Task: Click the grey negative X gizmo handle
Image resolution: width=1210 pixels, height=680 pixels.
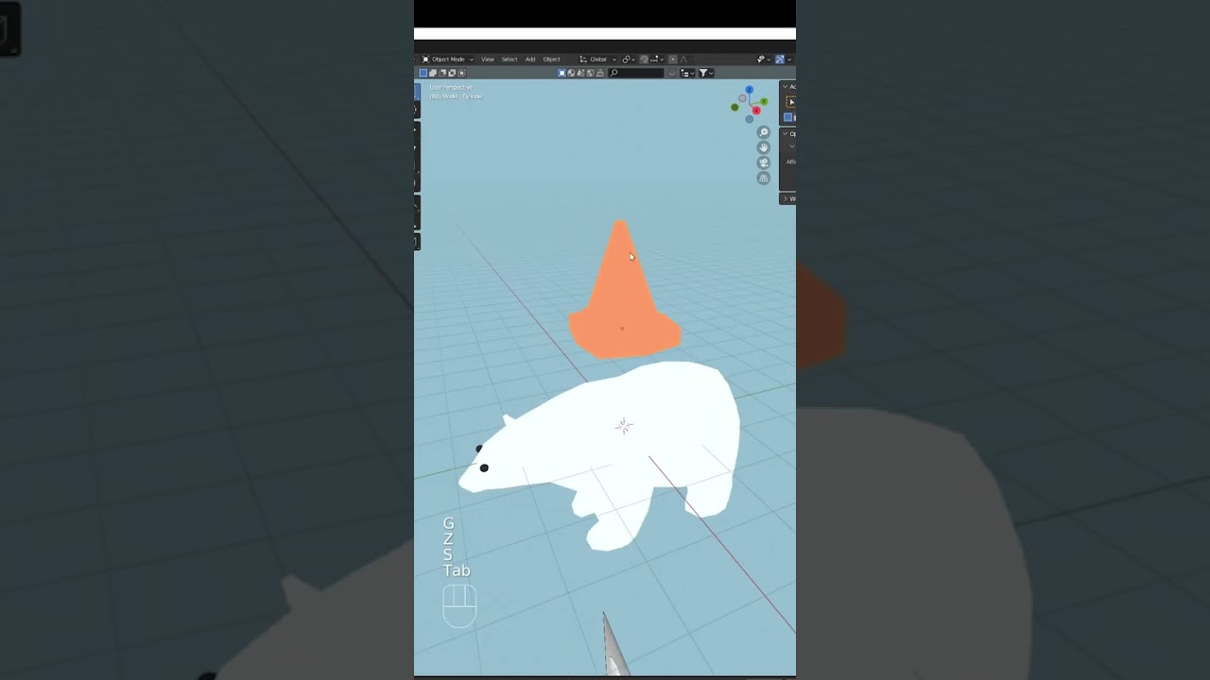Action: (x=742, y=98)
